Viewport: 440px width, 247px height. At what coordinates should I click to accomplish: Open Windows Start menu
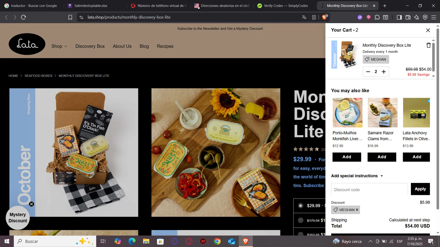click(x=7, y=241)
